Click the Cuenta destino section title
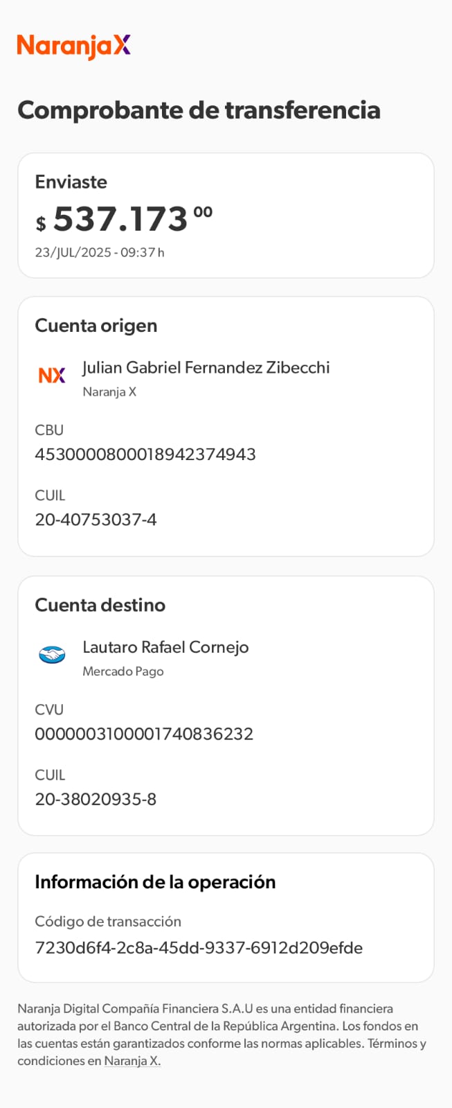This screenshot has width=452, height=1108. (x=100, y=605)
